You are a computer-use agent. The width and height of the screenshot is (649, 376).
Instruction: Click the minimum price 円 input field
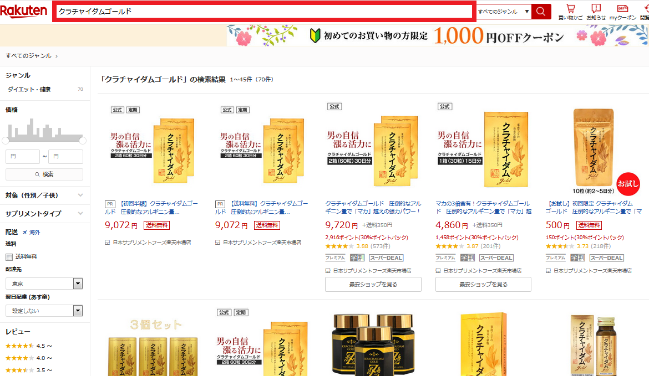(22, 157)
